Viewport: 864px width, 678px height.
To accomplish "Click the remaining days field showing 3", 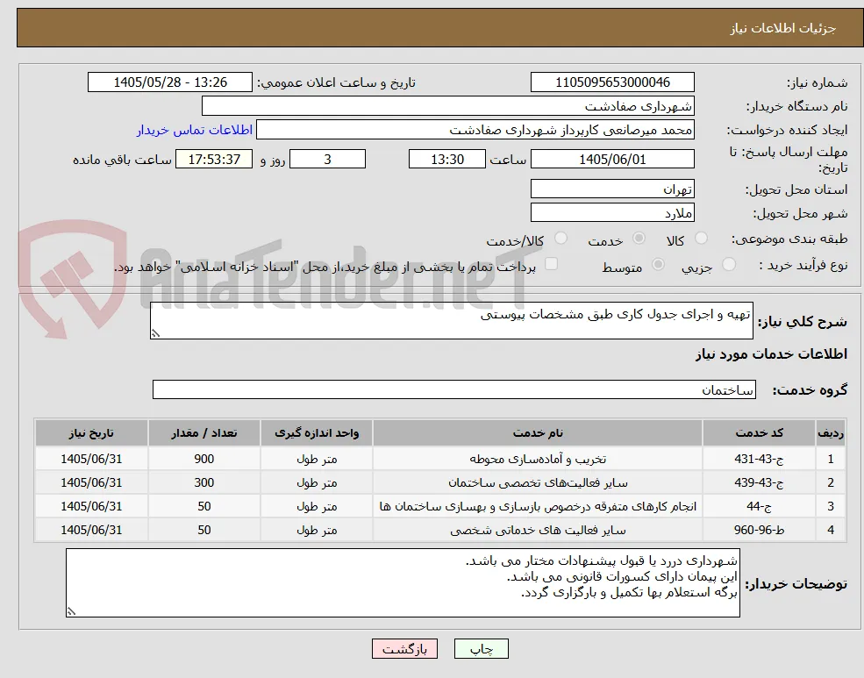I will [x=327, y=159].
